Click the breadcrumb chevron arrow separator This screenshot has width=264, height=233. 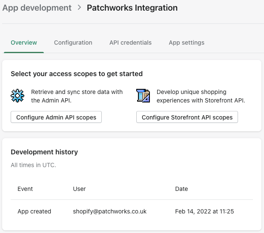(x=79, y=8)
